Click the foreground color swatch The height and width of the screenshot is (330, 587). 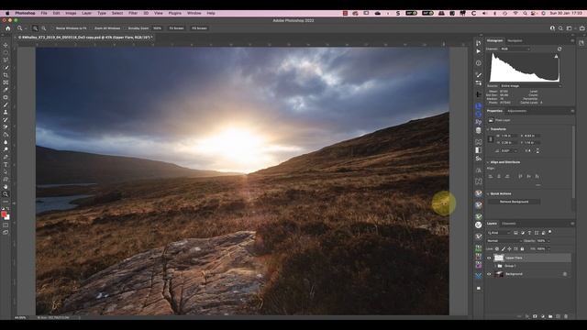tap(4, 214)
